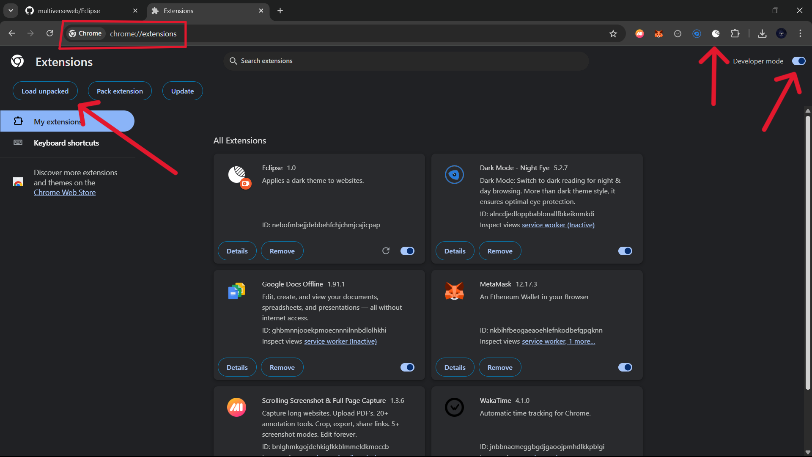Viewport: 812px width, 457px height.
Task: Click Load unpacked button
Action: [45, 91]
